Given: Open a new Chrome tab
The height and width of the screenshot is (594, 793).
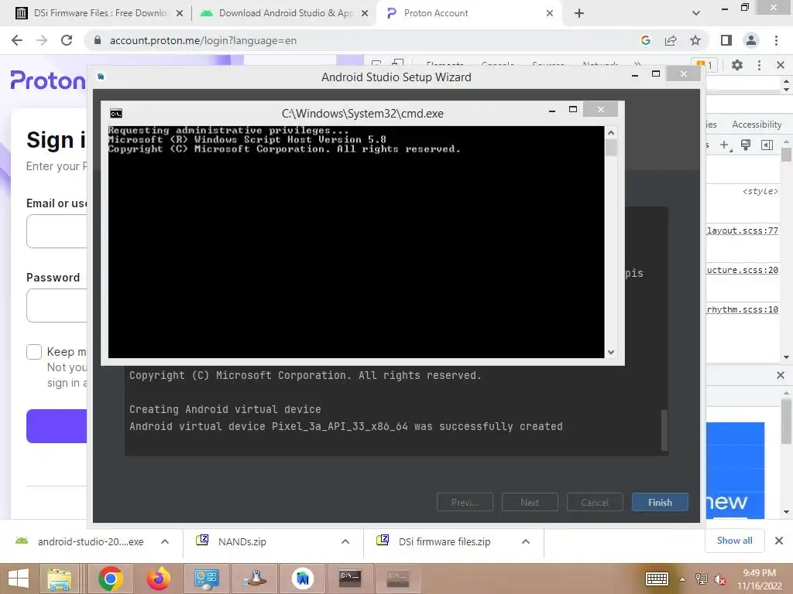Looking at the screenshot, I should 579,13.
